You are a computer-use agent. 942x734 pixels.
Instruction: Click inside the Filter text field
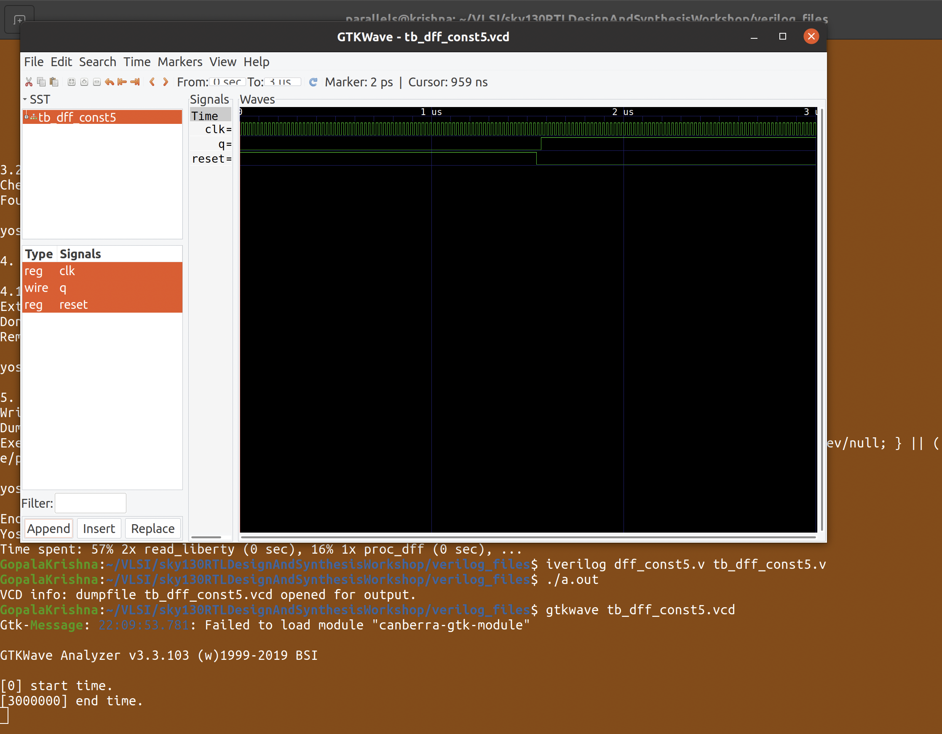(90, 503)
